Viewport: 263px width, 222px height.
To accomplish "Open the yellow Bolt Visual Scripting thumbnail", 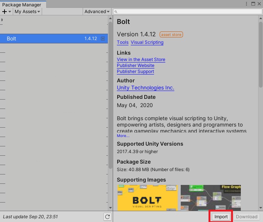I will 147,198.
